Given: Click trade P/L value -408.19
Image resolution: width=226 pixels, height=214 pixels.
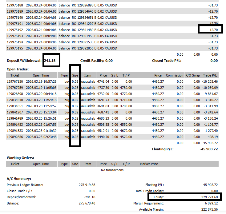Looking at the screenshot, I should tap(212, 137).
